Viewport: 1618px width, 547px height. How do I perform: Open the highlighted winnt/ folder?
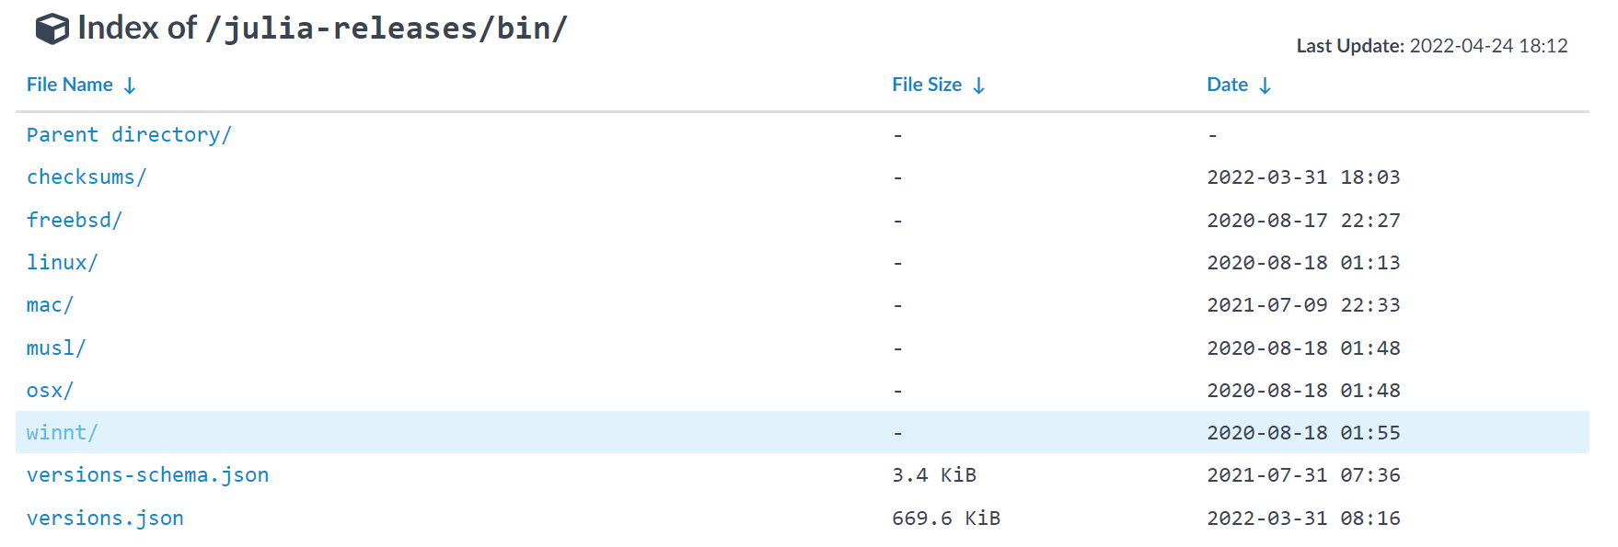62,433
